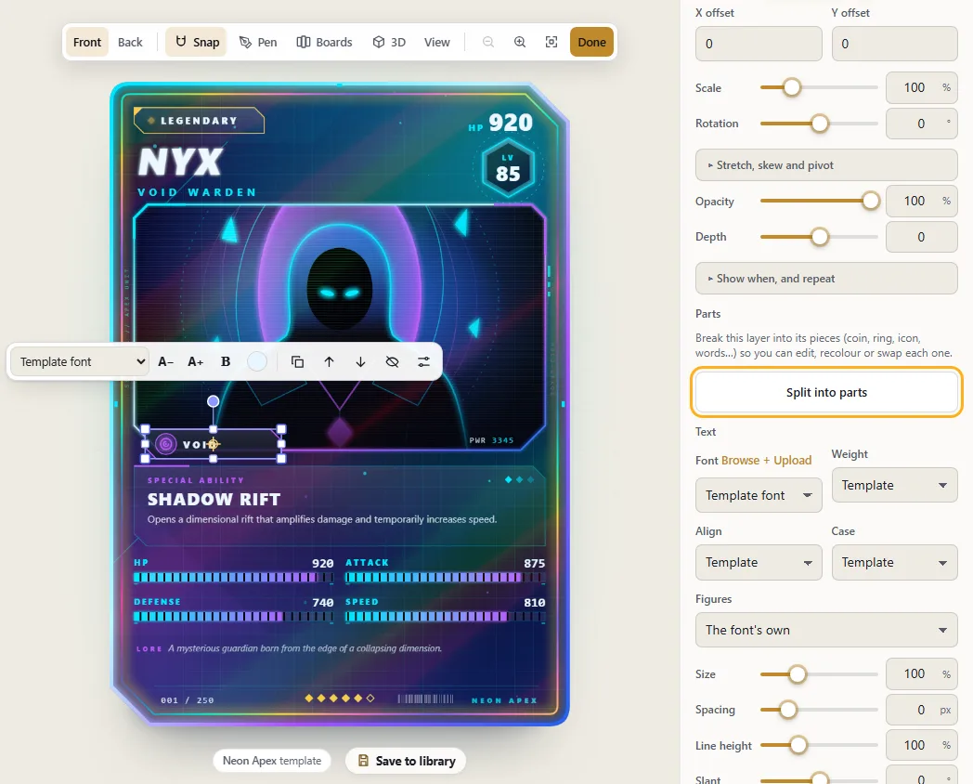
Task: Open the floating Template font dropdown
Action: (x=80, y=362)
